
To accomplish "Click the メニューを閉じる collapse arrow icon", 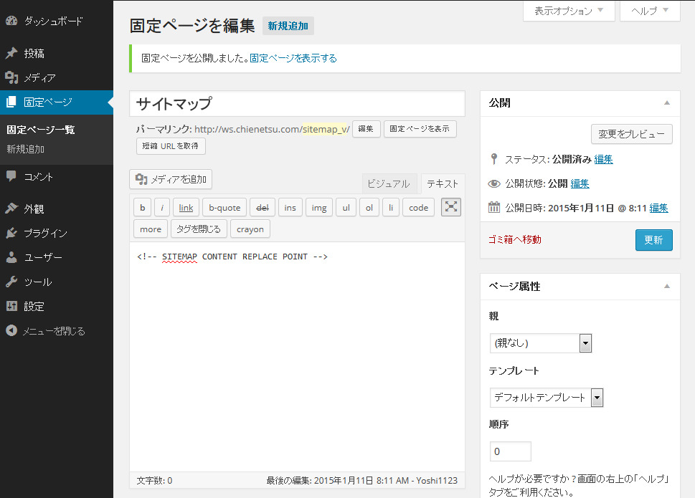I will [11, 330].
